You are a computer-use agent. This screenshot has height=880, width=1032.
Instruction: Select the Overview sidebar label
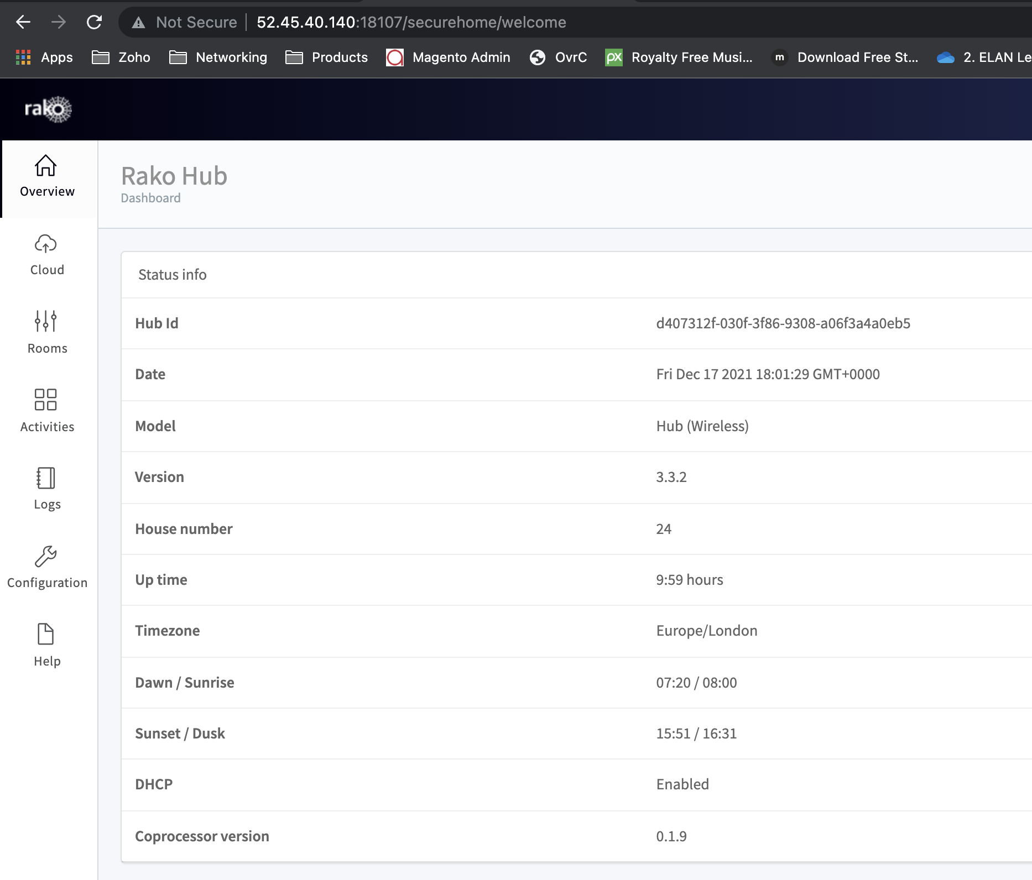48,191
